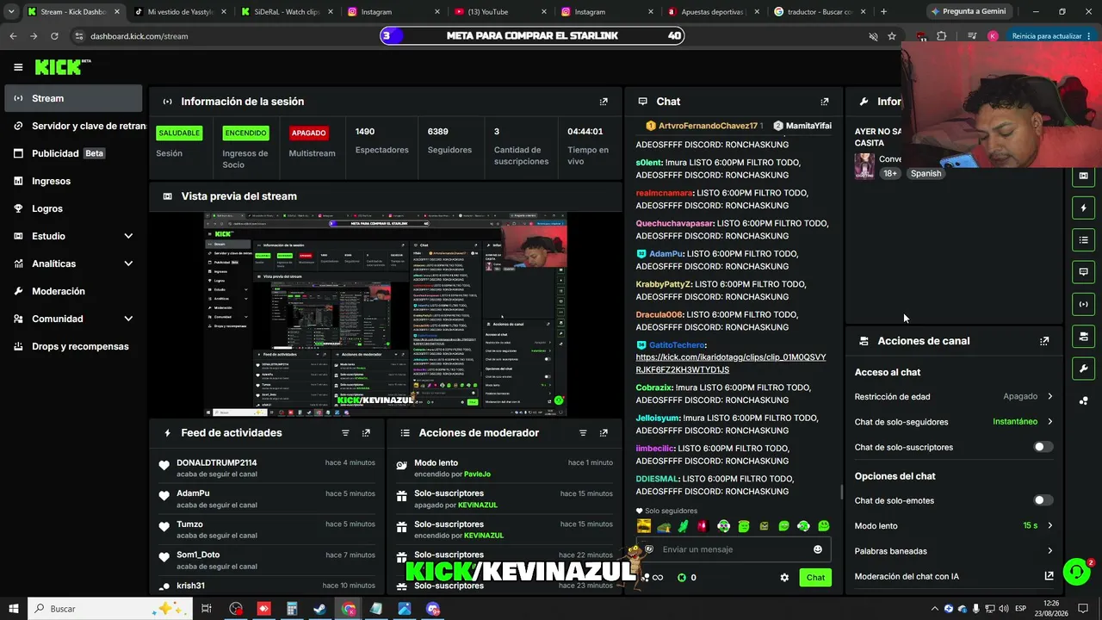The width and height of the screenshot is (1102, 620).
Task: Select Stream in the sidebar
Action: coord(73,98)
